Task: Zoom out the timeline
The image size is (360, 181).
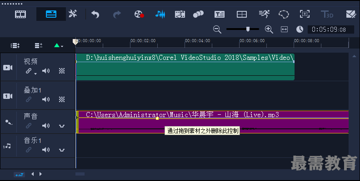Action: pyautogui.click(x=217, y=29)
